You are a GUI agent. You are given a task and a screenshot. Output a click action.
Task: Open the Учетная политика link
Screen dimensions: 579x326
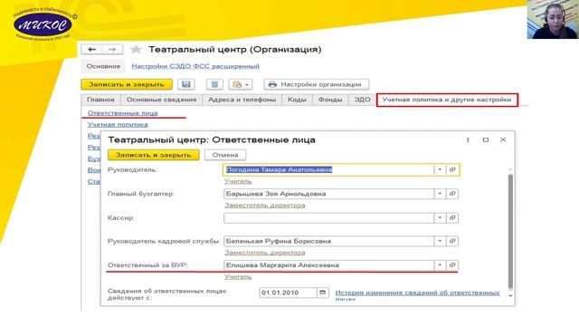coord(118,125)
